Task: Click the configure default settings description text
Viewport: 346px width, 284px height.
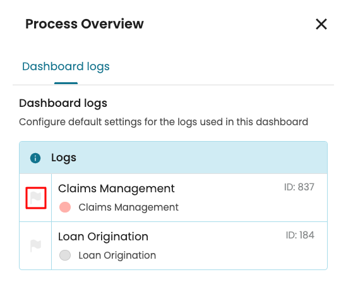Action: coord(164,122)
